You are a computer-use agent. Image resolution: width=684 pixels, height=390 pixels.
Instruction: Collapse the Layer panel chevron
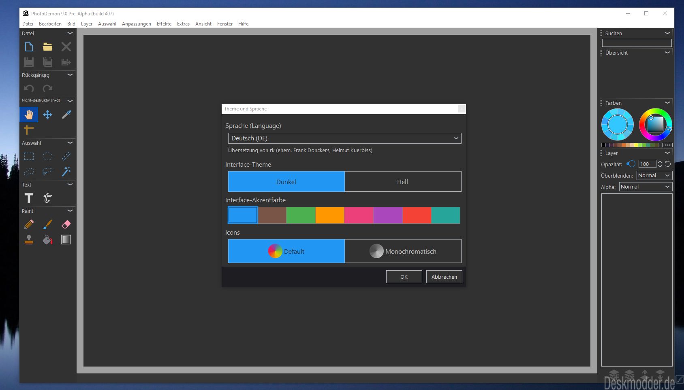pyautogui.click(x=667, y=153)
